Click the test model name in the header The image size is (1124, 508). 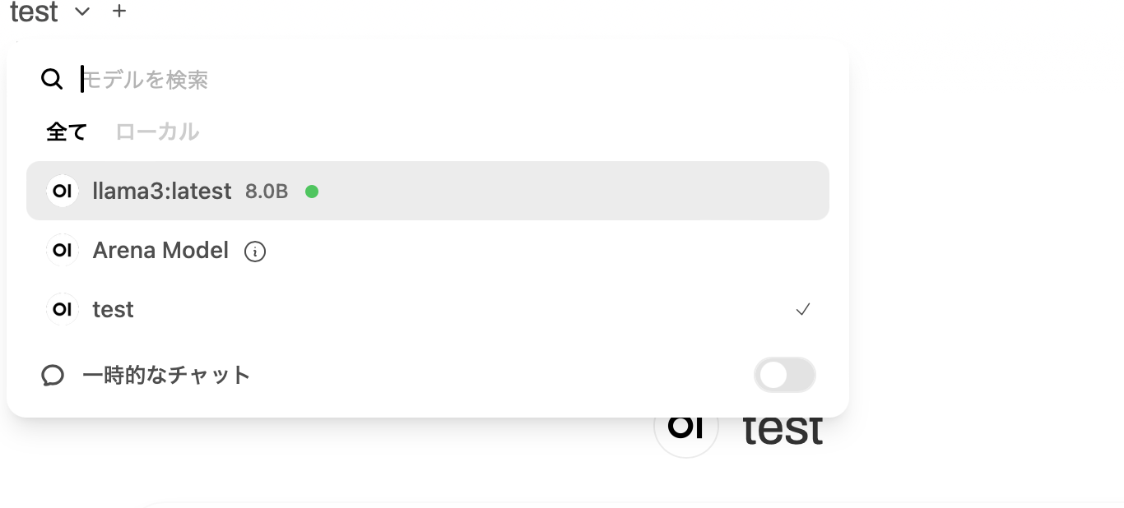[34, 12]
